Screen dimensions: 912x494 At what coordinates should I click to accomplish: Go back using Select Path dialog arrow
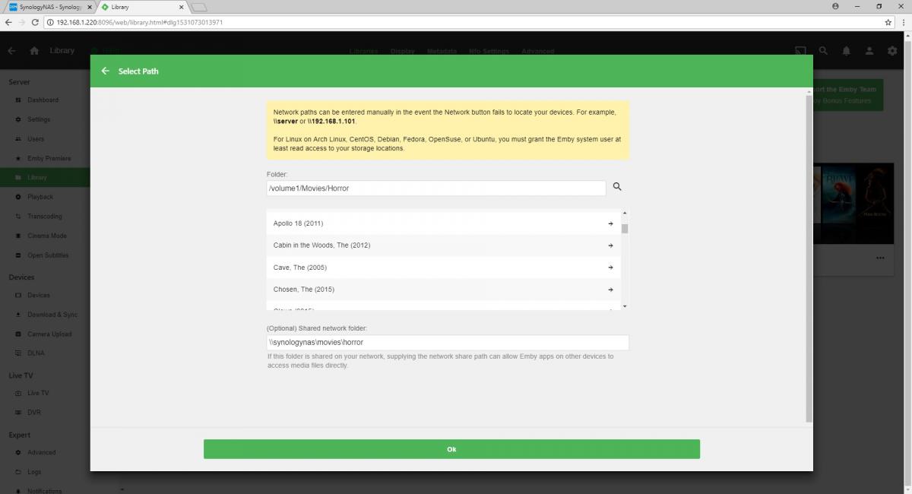(105, 71)
